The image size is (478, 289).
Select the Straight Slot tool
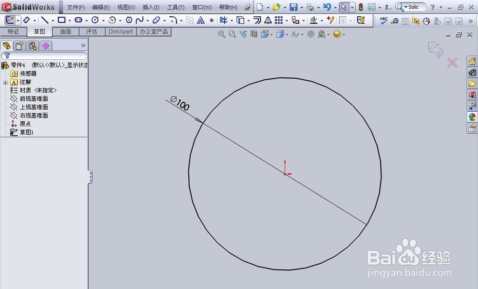(78, 21)
